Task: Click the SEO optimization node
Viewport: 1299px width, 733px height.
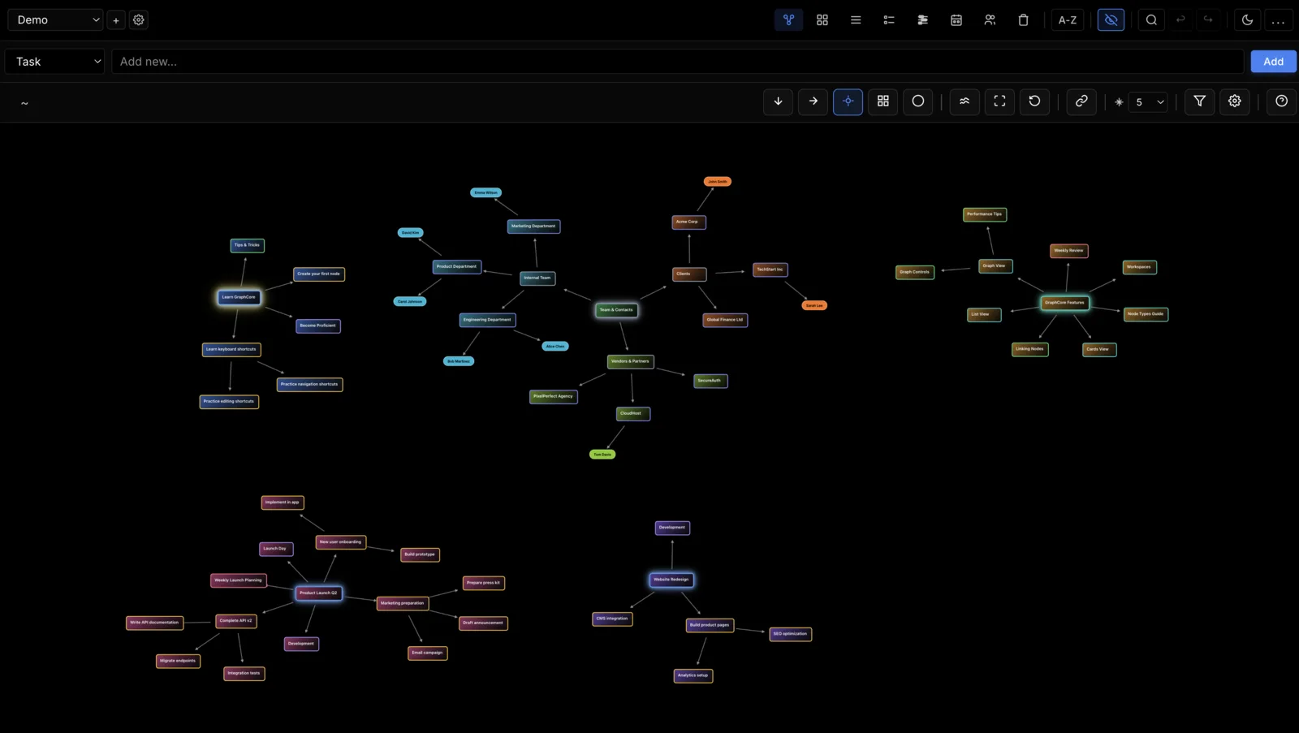Action: pos(790,634)
